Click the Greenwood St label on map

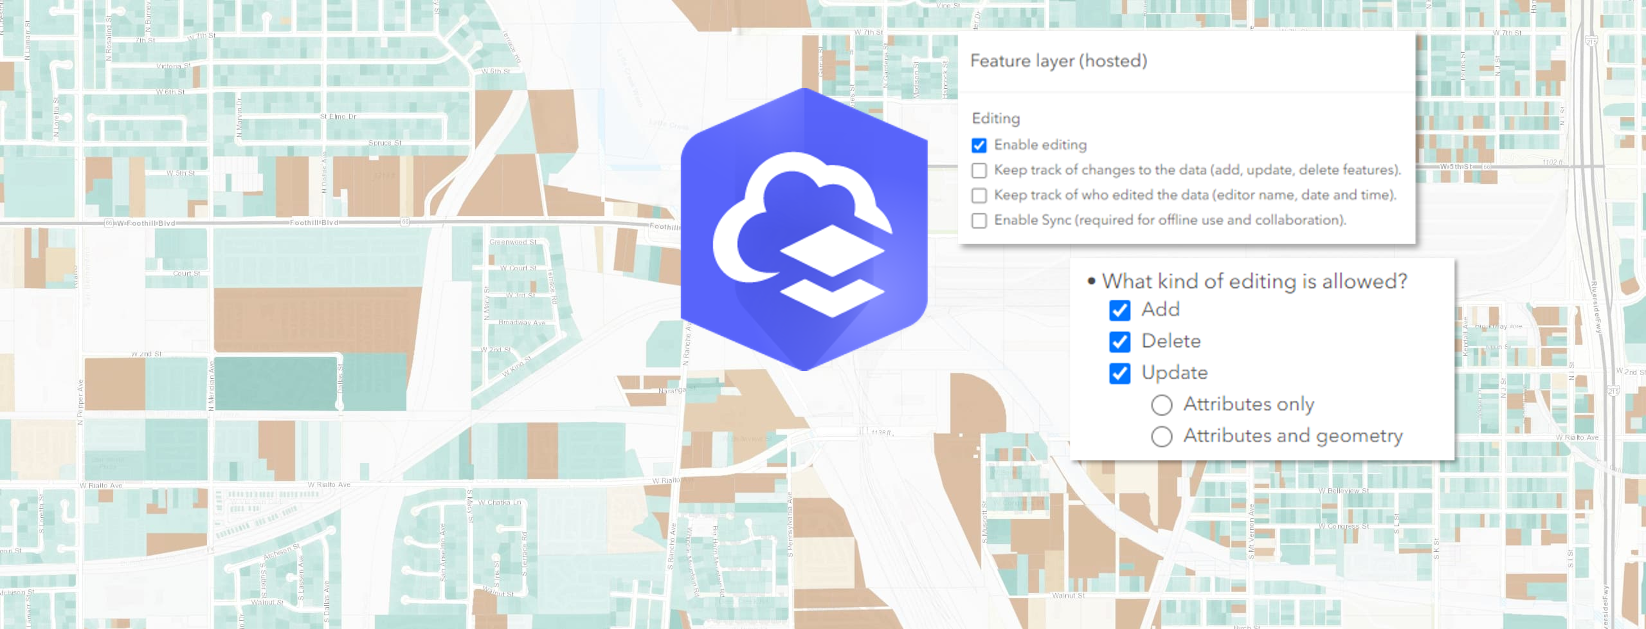[513, 242]
